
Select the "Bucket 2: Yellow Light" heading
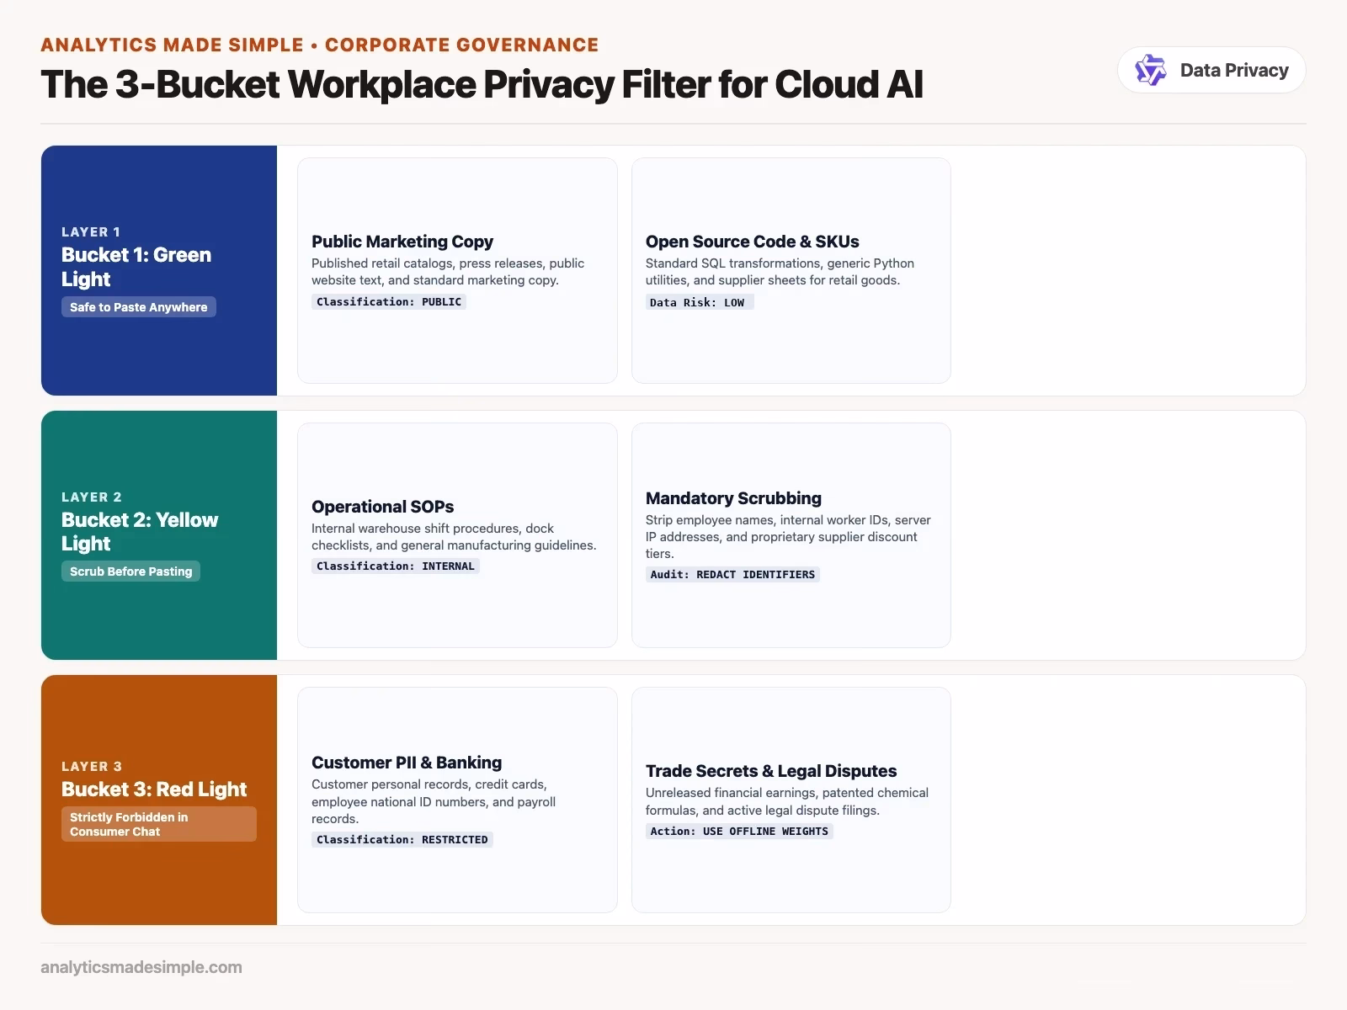coord(140,531)
